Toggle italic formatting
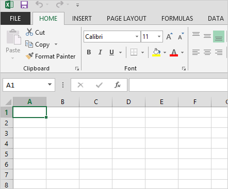This screenshot has width=228, height=189. [100, 52]
